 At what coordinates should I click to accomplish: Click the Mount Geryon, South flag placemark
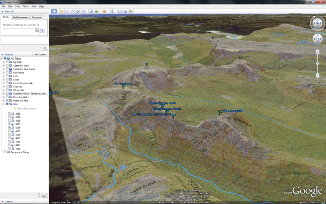point(167,111)
